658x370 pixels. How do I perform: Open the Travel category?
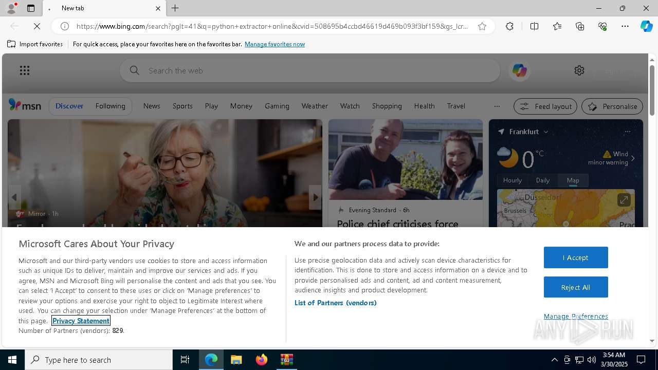tap(456, 106)
